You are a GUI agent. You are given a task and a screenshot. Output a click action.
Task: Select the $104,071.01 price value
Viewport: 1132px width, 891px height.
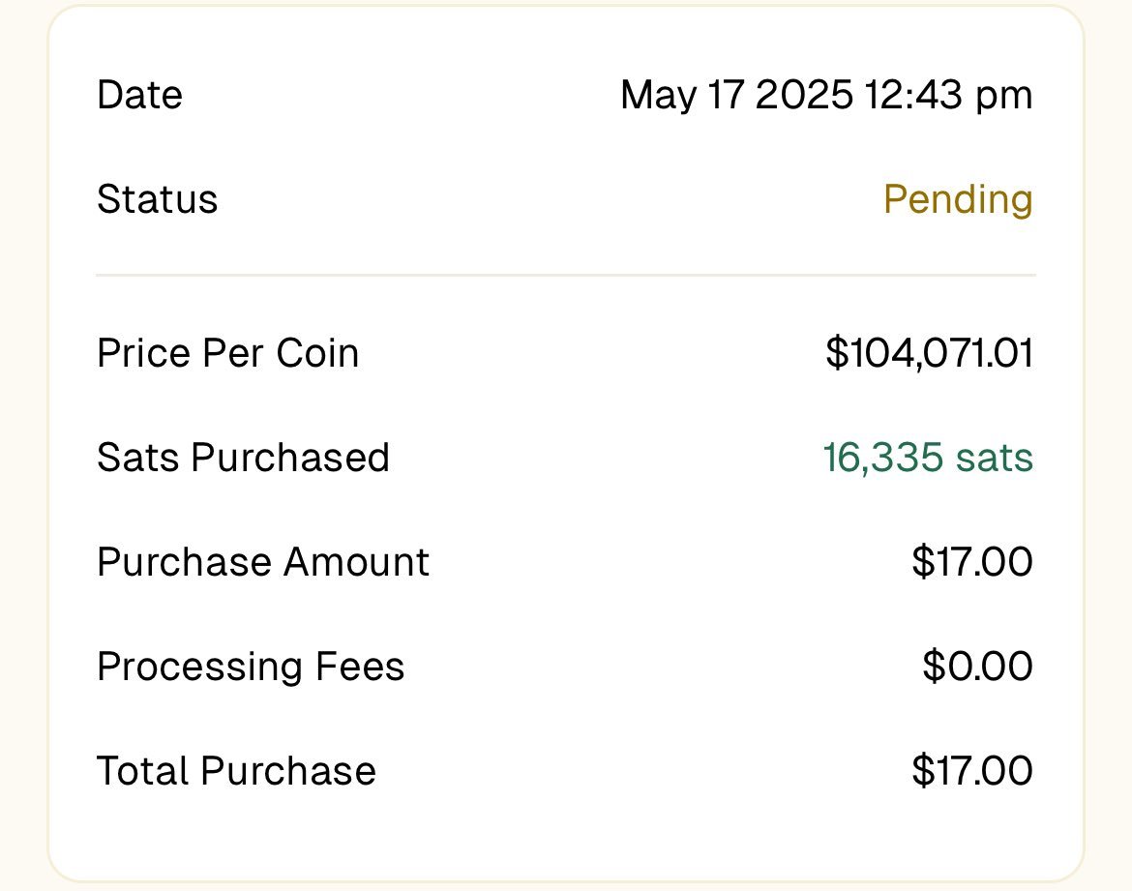[929, 353]
